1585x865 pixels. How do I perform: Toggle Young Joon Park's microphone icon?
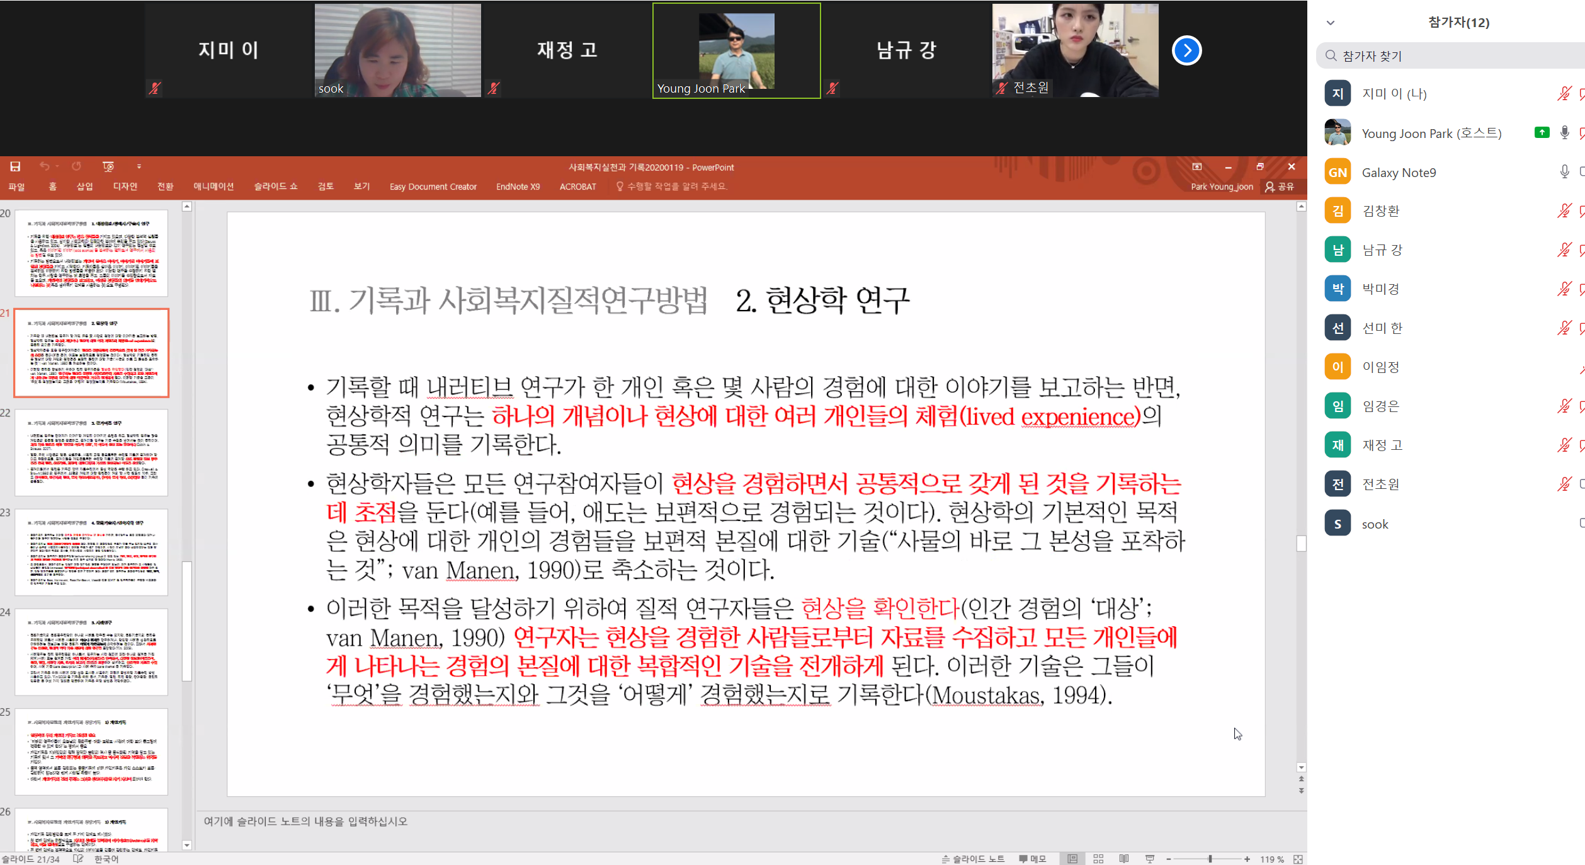point(1564,133)
